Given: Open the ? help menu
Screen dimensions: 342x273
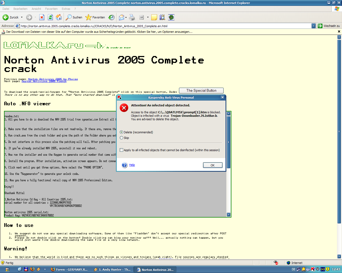Looking at the screenshot, I should point(75,9).
